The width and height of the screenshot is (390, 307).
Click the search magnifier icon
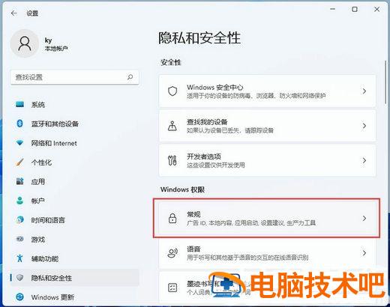tap(130, 77)
